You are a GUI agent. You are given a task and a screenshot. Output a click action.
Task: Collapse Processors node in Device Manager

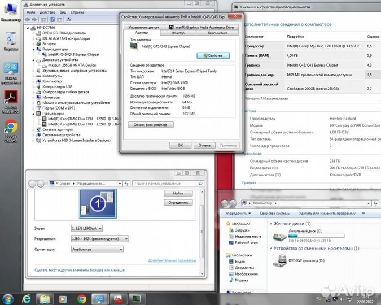[33, 114]
